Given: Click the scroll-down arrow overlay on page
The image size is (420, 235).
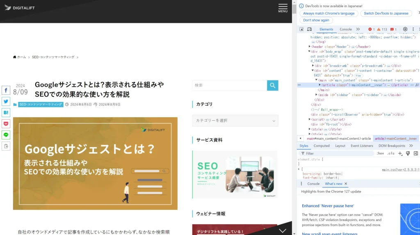Looking at the screenshot, I should [283, 230].
